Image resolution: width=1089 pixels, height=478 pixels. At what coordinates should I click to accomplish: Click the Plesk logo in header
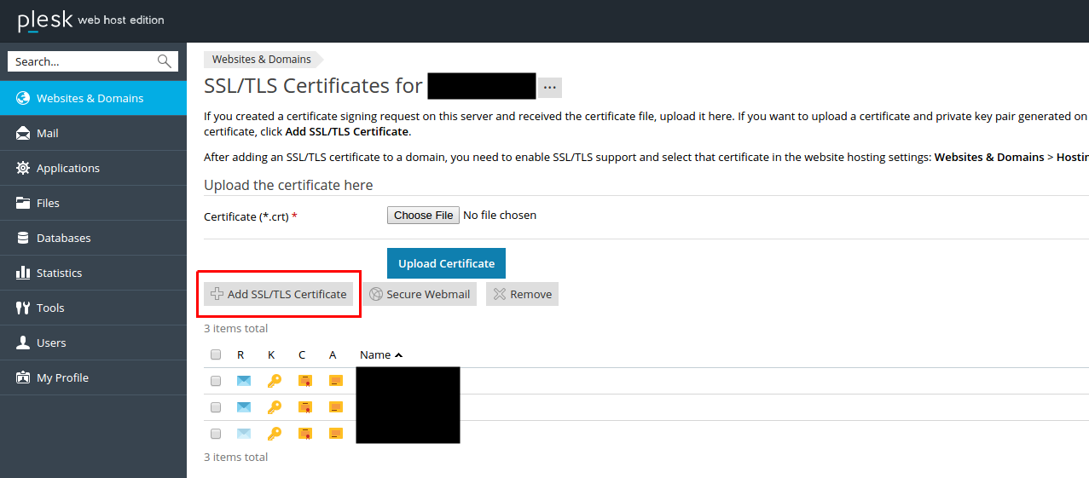[45, 20]
